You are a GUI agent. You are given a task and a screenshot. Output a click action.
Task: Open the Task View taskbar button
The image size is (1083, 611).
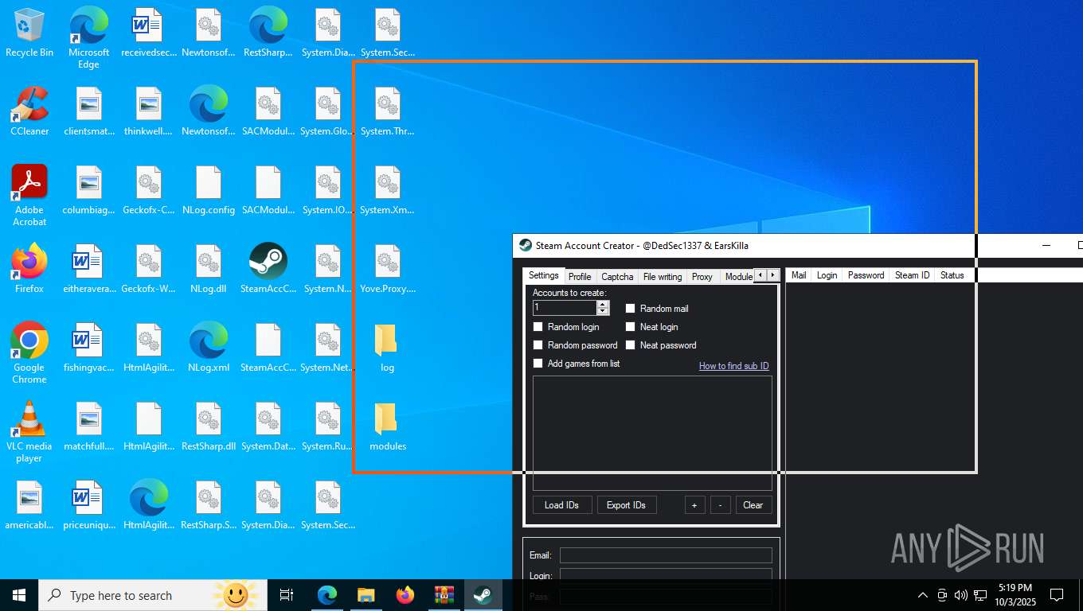coord(287,595)
